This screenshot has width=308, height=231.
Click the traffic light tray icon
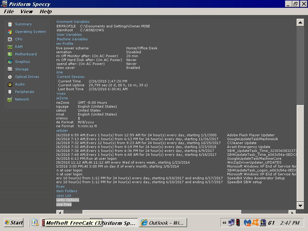(238, 223)
